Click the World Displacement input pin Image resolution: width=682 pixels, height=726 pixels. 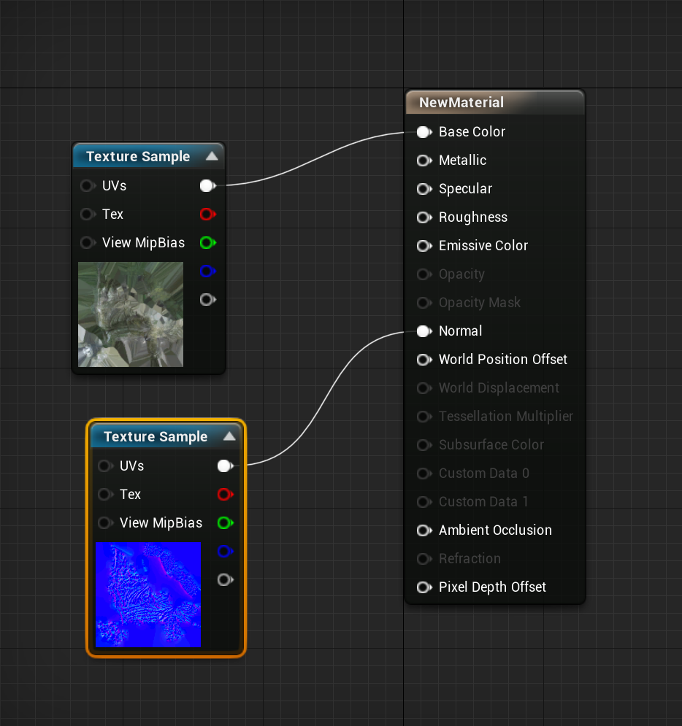click(424, 388)
